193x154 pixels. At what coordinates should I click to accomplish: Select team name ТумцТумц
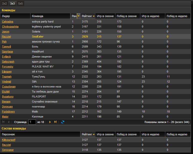[38, 76]
